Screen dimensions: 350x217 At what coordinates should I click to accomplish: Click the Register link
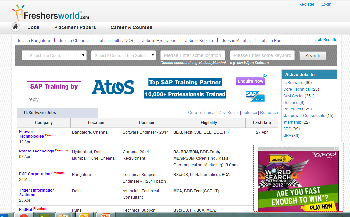click(306, 4)
